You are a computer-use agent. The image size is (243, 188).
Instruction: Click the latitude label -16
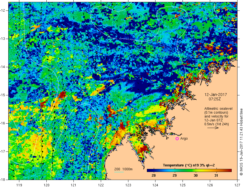point(2,123)
